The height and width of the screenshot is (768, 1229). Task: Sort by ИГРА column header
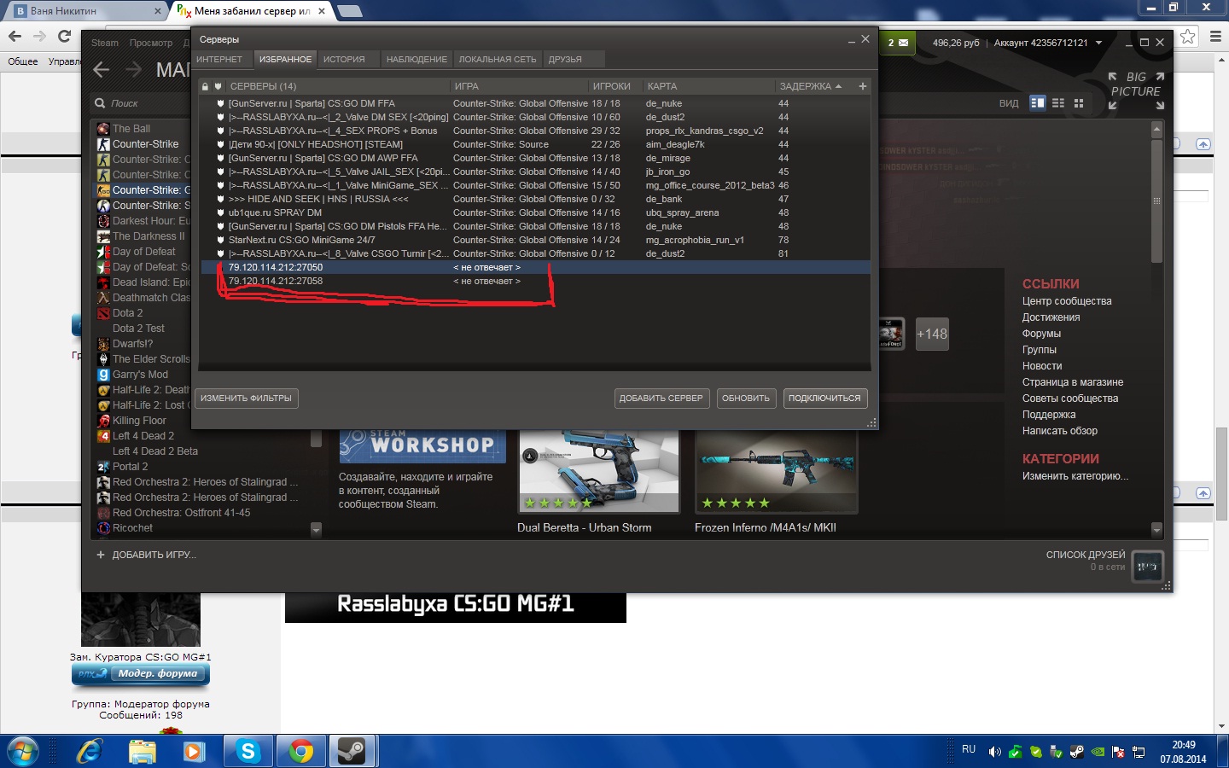point(467,86)
